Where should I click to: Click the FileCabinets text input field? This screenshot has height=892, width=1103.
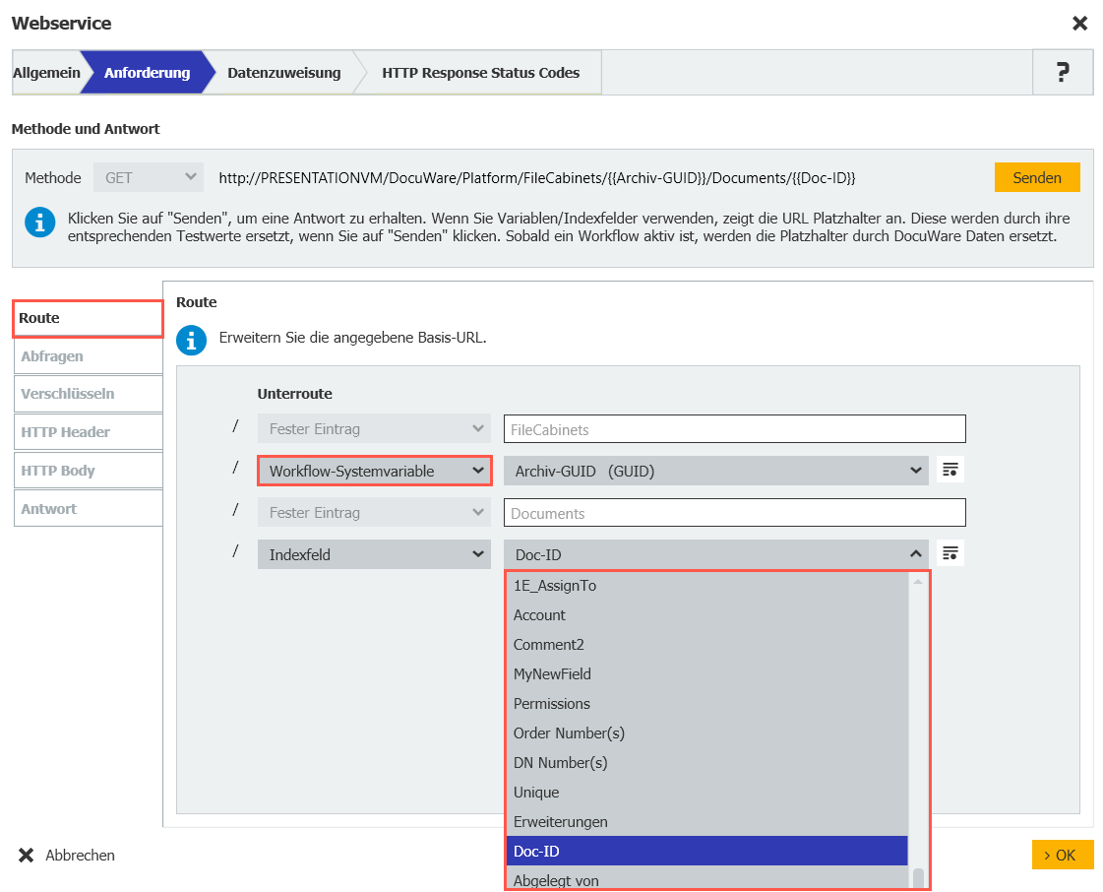click(x=734, y=429)
